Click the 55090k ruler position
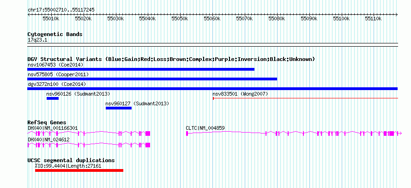The image size is (411, 188). tap(309, 18)
